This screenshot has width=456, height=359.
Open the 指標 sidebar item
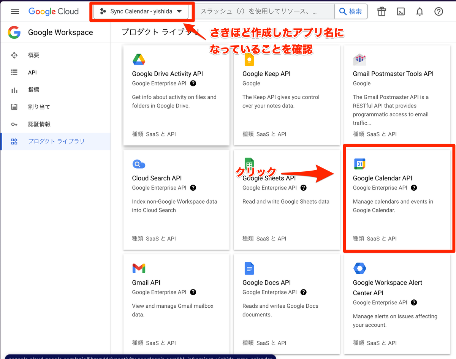pyautogui.click(x=55, y=90)
